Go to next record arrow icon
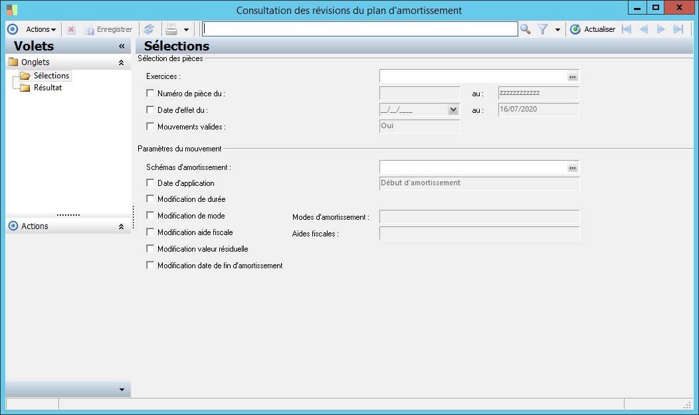This screenshot has width=699, height=415. point(660,29)
